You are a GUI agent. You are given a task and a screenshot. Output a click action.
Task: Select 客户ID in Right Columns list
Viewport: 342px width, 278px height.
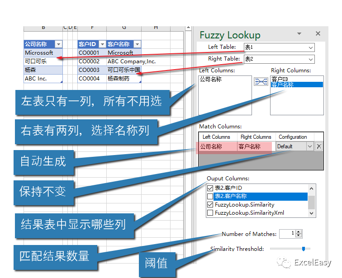[280, 79]
